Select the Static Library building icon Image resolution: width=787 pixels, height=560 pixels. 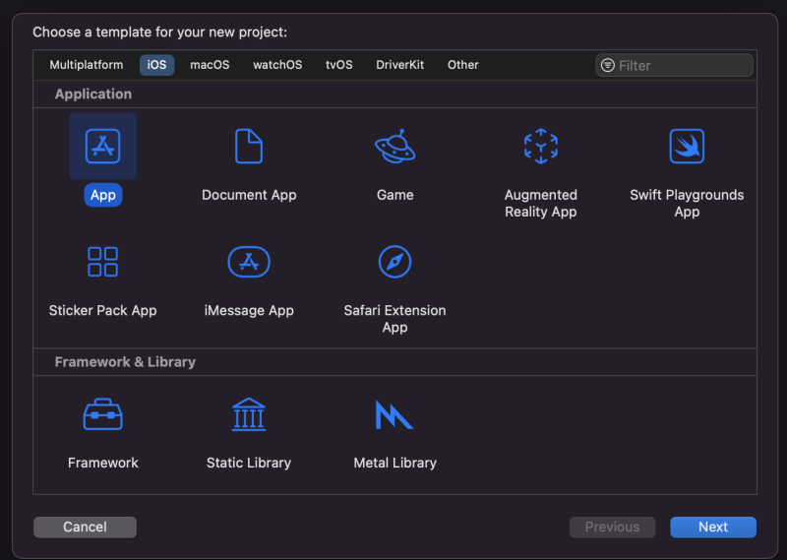click(249, 414)
